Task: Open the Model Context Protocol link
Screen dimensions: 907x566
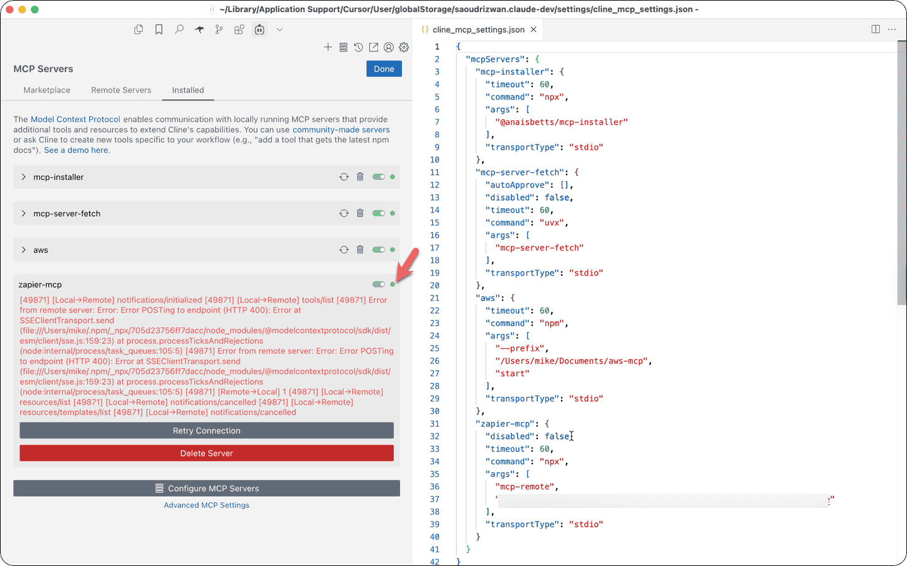Action: [x=75, y=119]
